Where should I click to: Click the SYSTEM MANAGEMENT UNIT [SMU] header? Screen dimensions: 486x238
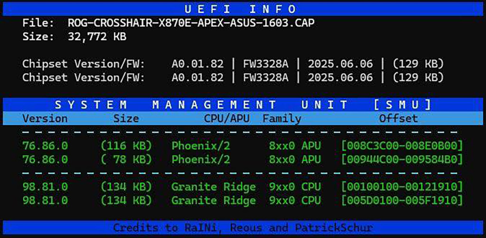pyautogui.click(x=243, y=105)
